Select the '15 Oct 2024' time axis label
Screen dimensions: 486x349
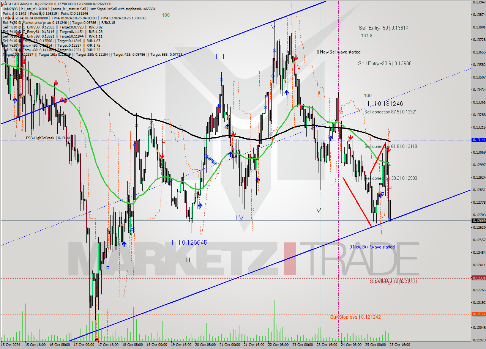(x=10, y=345)
